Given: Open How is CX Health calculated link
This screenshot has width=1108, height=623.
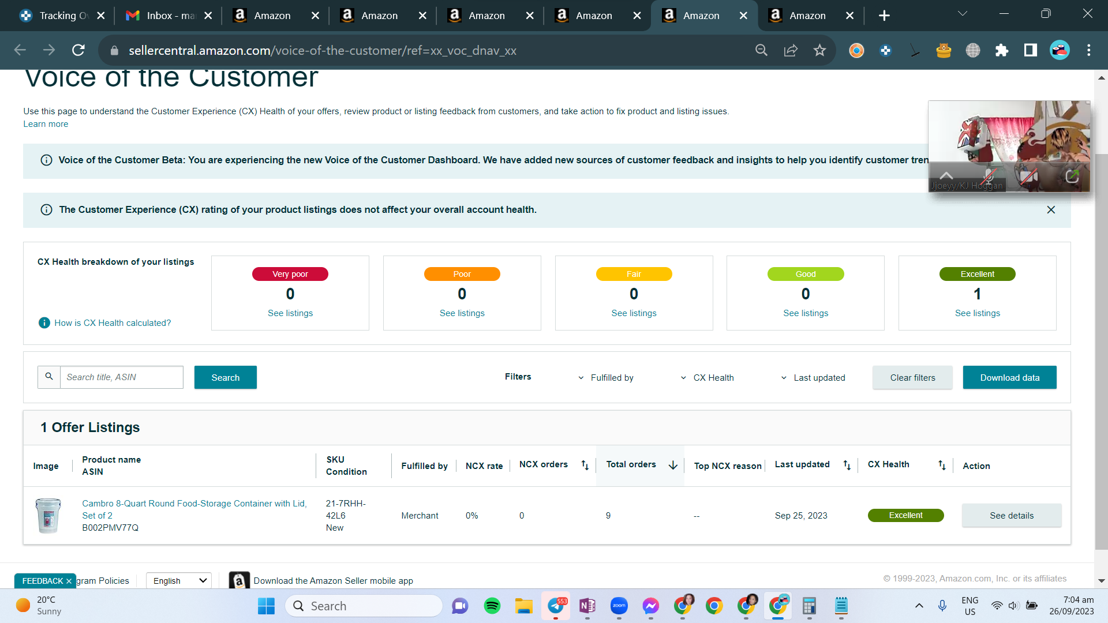Looking at the screenshot, I should point(113,323).
